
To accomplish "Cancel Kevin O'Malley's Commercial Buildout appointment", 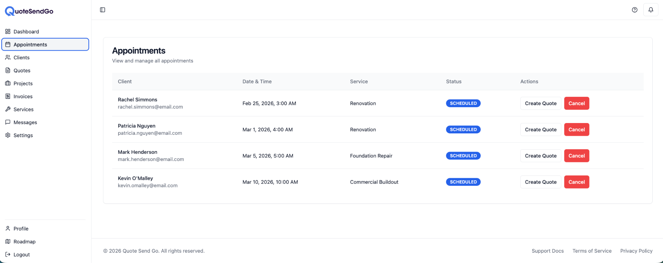I will pos(576,182).
